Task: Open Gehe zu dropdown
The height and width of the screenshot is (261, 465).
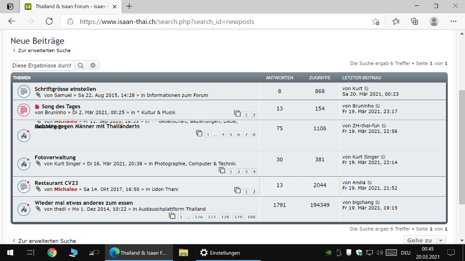Action: [x=424, y=240]
